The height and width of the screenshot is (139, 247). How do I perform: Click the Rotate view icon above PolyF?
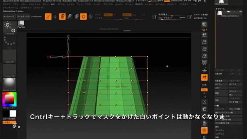(x=204, y=123)
